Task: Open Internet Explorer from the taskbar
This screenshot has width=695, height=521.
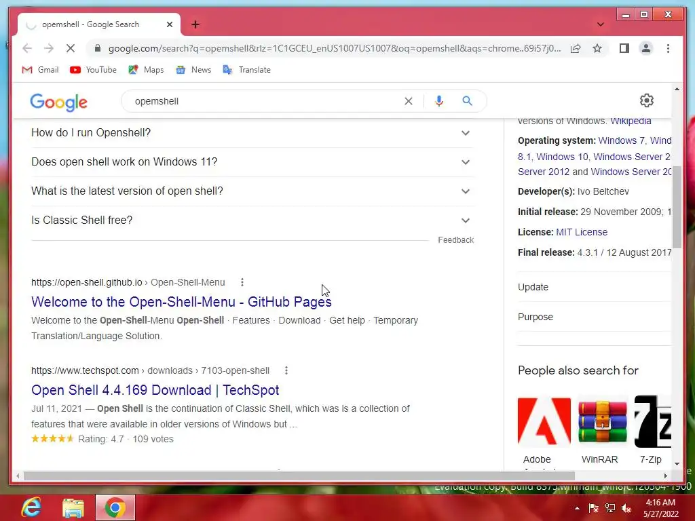Action: (31, 507)
